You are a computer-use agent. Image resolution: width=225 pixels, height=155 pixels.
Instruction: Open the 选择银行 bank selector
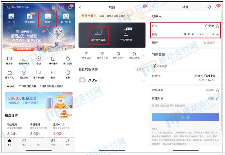coord(185,43)
